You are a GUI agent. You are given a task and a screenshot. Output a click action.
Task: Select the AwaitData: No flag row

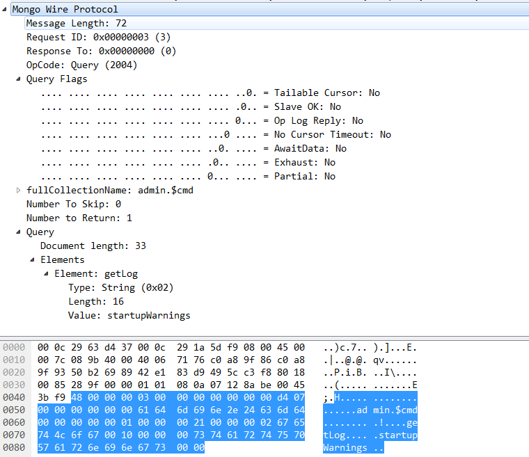click(194, 148)
